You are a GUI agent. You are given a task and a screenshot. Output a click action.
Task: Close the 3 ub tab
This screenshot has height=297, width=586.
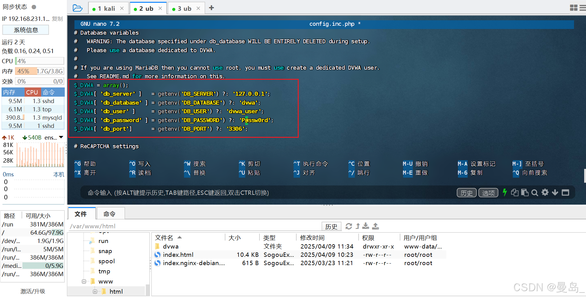pyautogui.click(x=198, y=9)
